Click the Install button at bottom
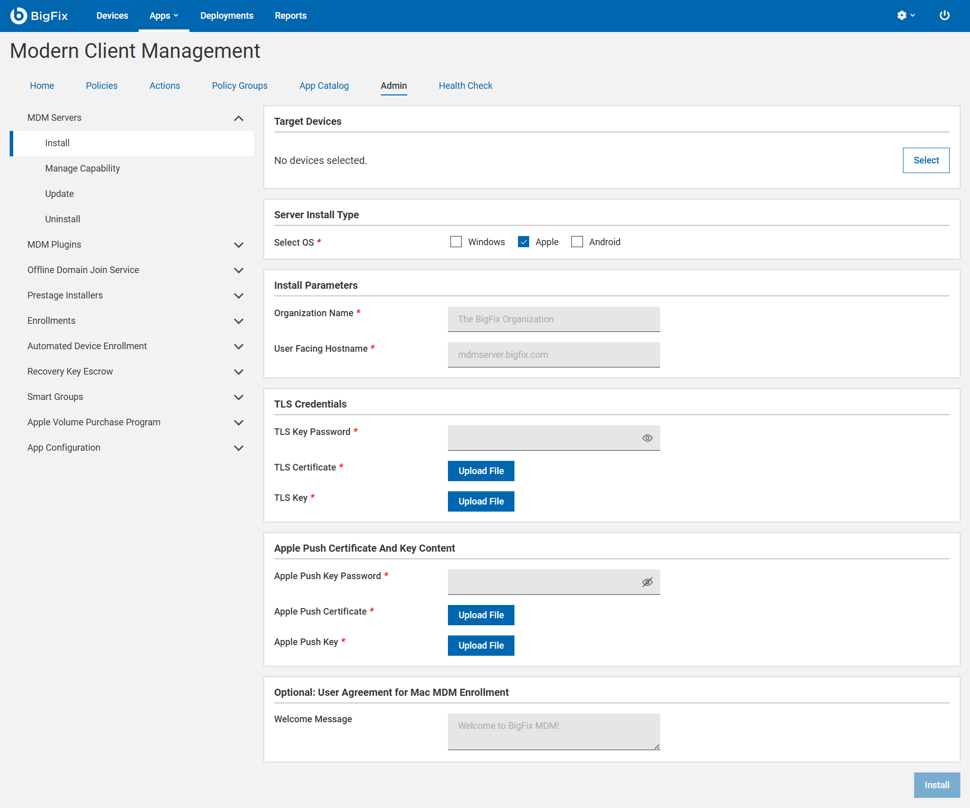 coord(936,785)
